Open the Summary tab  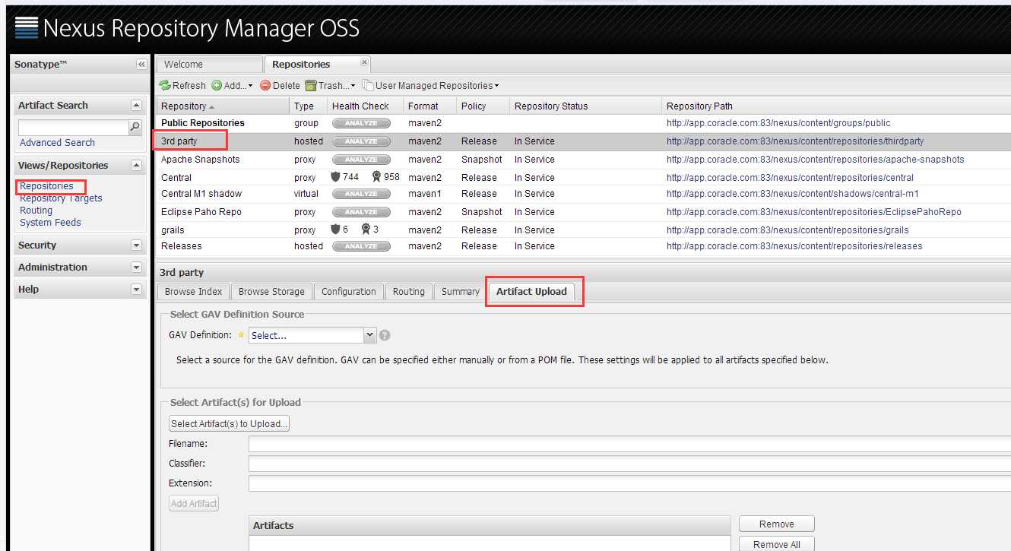(x=461, y=292)
